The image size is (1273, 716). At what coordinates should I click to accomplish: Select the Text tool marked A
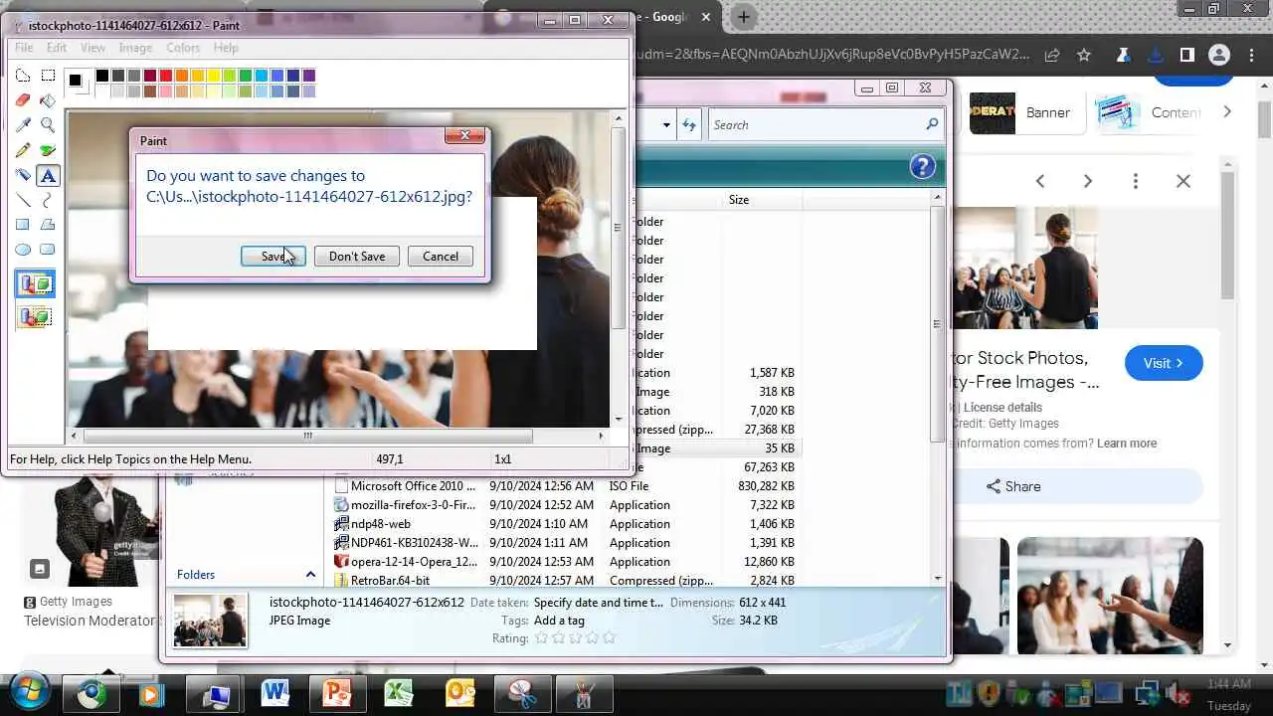click(48, 176)
